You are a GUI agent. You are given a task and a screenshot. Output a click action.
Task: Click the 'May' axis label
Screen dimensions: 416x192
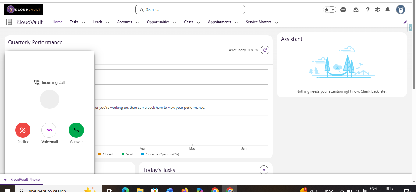[192, 149]
